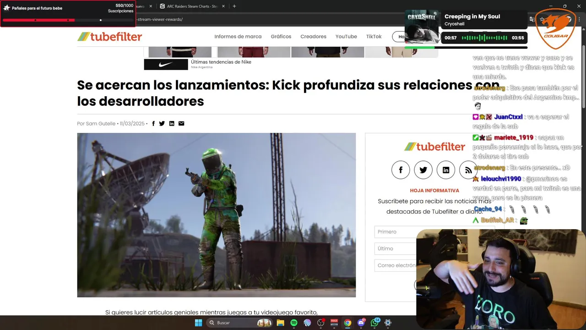The height and width of the screenshot is (330, 586).
Task: Click chat username Cache_94
Action: pyautogui.click(x=488, y=209)
